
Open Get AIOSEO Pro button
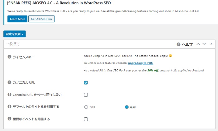click(x=41, y=19)
